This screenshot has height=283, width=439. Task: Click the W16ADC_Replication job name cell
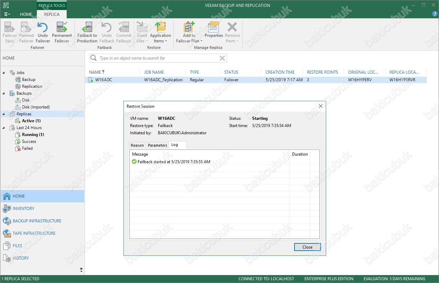click(163, 80)
